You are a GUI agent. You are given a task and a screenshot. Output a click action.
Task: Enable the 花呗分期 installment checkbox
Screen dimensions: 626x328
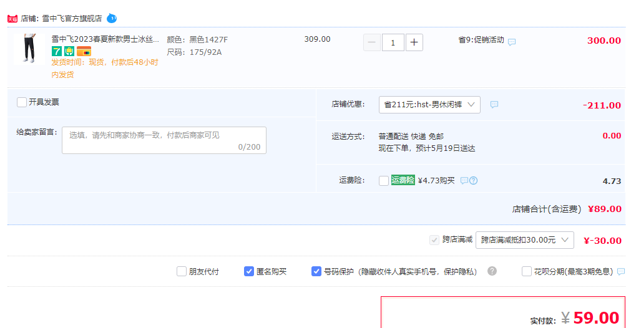pyautogui.click(x=527, y=272)
